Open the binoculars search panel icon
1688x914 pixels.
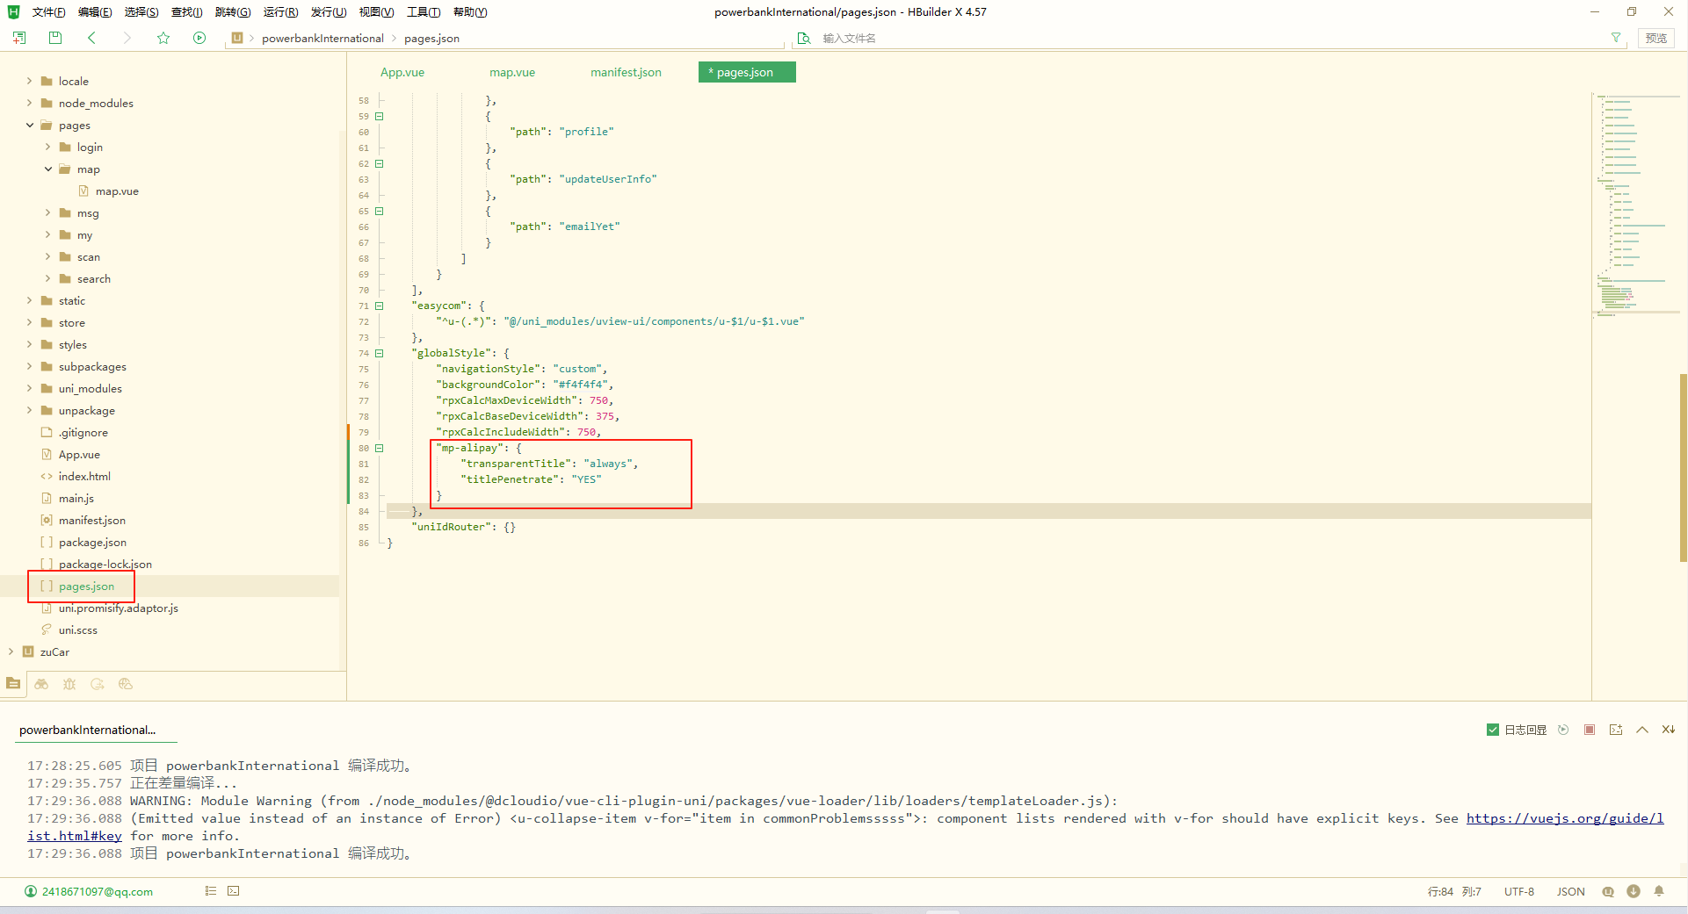(x=41, y=684)
